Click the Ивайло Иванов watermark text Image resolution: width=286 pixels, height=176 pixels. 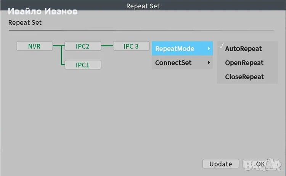(x=43, y=12)
